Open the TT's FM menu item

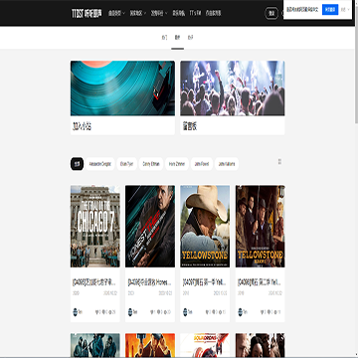pyautogui.click(x=195, y=13)
